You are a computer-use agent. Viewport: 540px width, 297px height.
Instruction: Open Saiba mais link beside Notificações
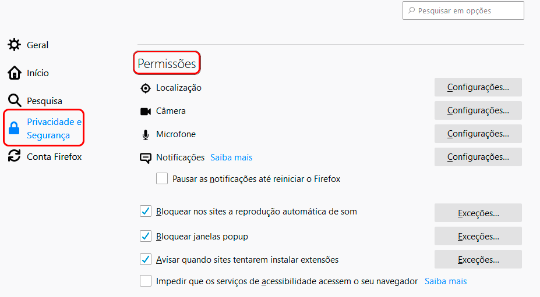231,158
